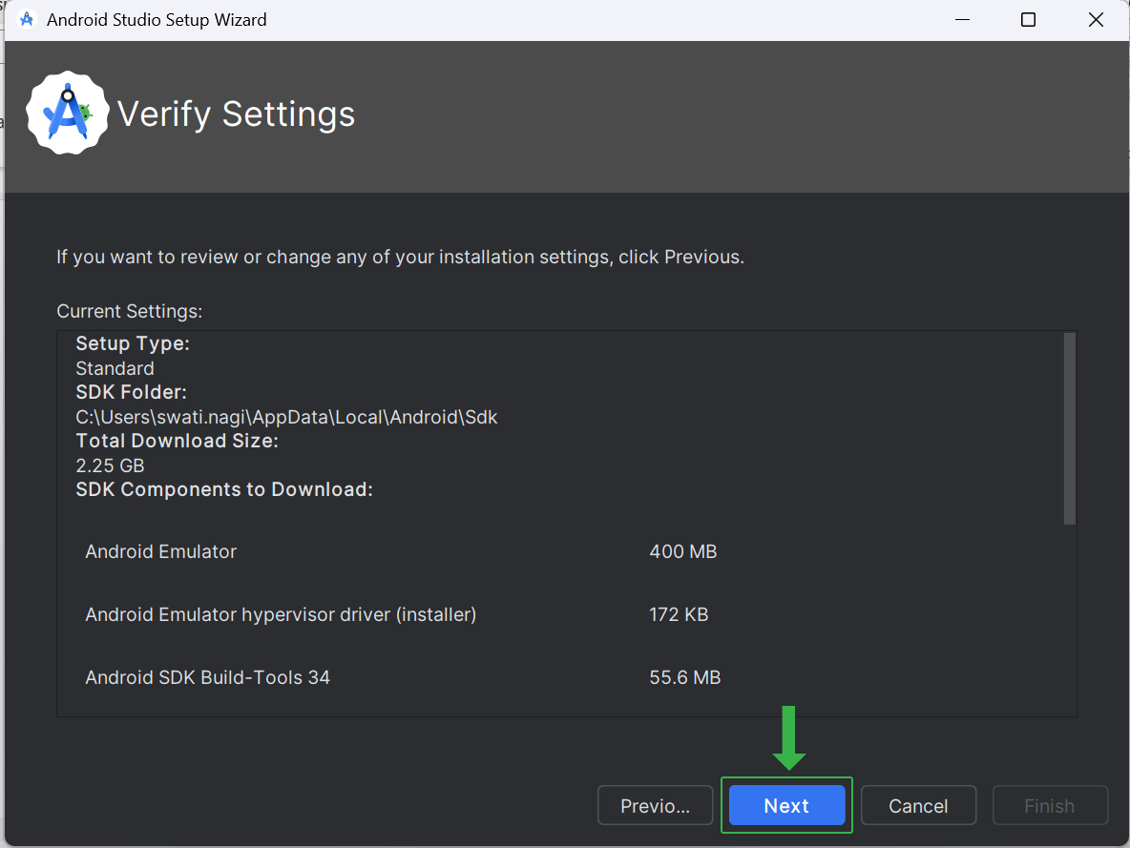Image resolution: width=1130 pixels, height=848 pixels.
Task: Click the Android Studio logo in header
Action: (67, 113)
